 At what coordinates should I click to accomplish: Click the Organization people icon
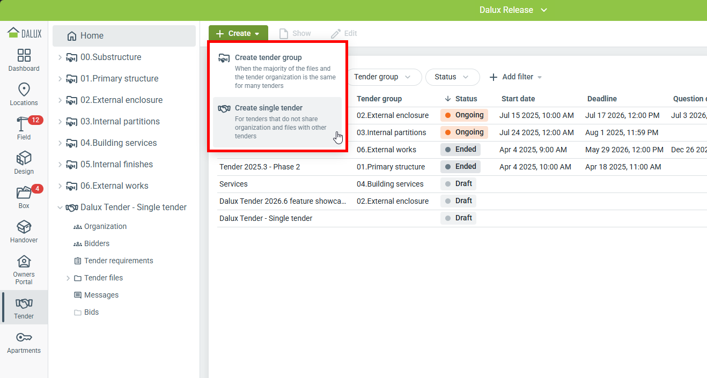tap(77, 227)
